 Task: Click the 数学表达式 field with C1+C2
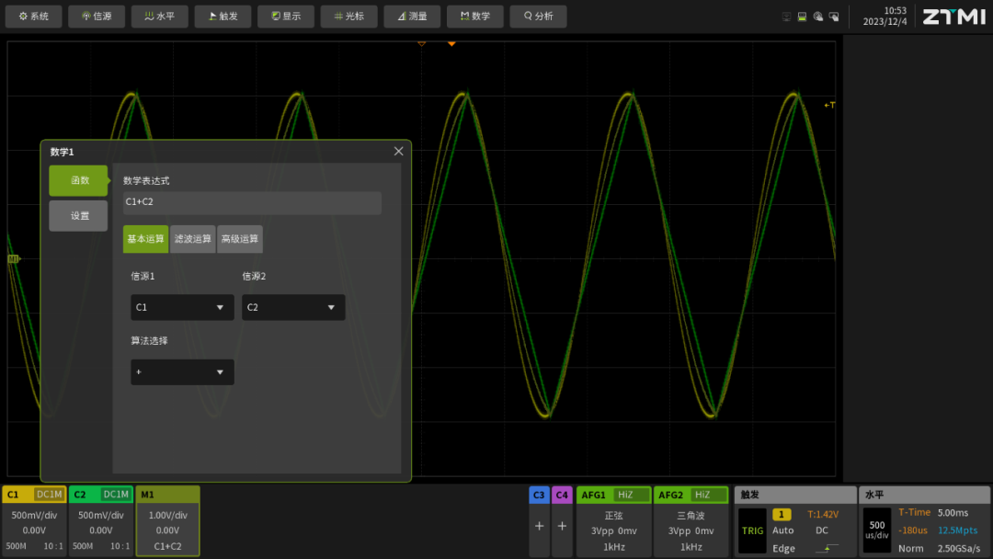click(x=252, y=202)
